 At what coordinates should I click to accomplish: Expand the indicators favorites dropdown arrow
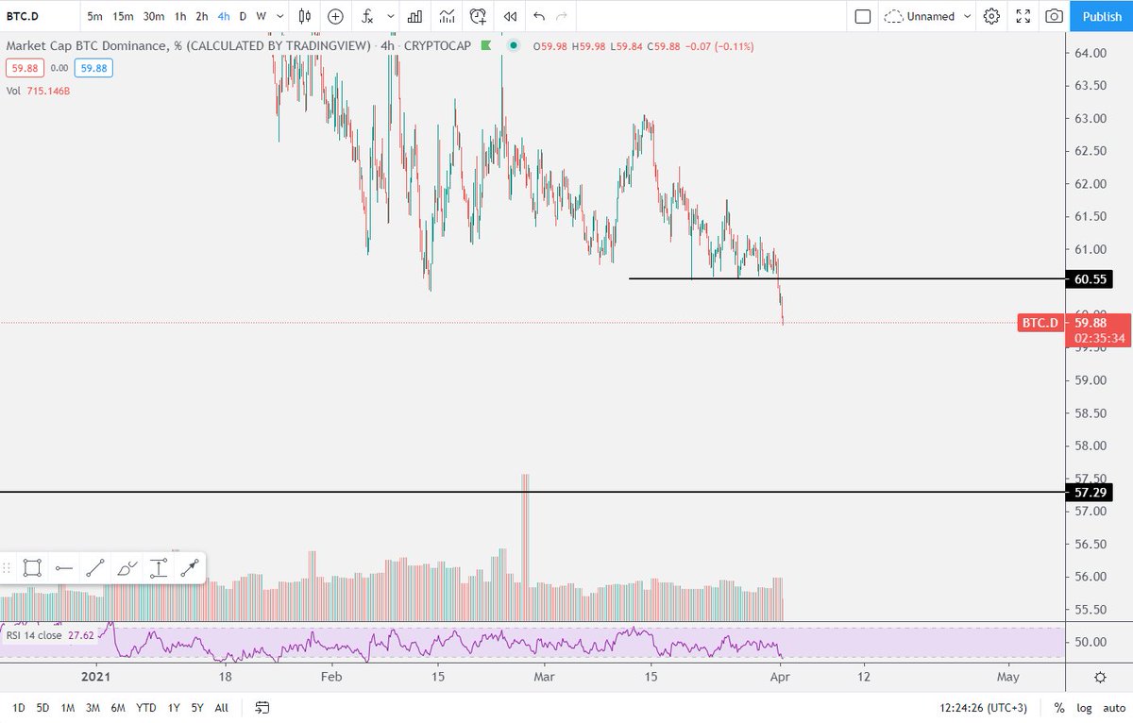coord(390,16)
